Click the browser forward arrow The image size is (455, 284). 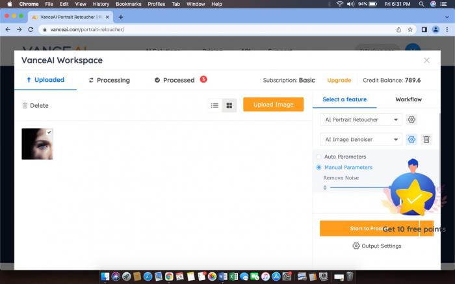pos(19,30)
